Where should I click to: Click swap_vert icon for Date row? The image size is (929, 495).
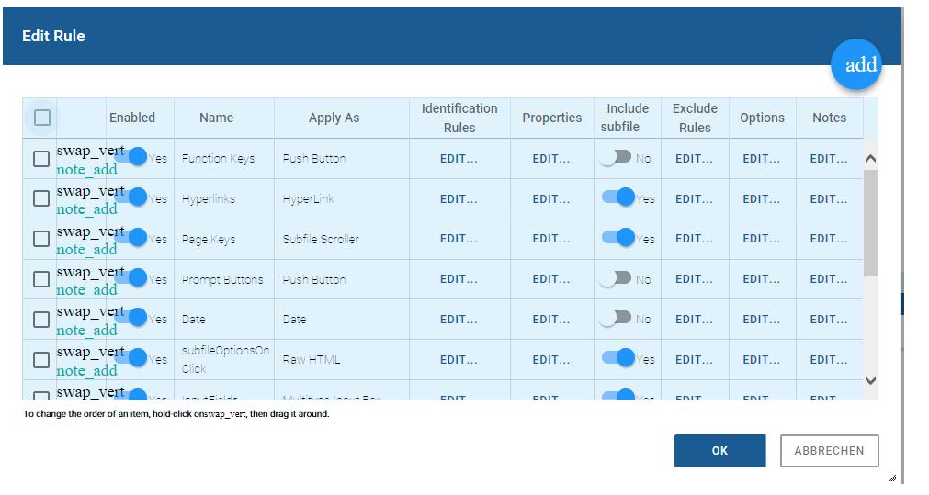pos(89,311)
